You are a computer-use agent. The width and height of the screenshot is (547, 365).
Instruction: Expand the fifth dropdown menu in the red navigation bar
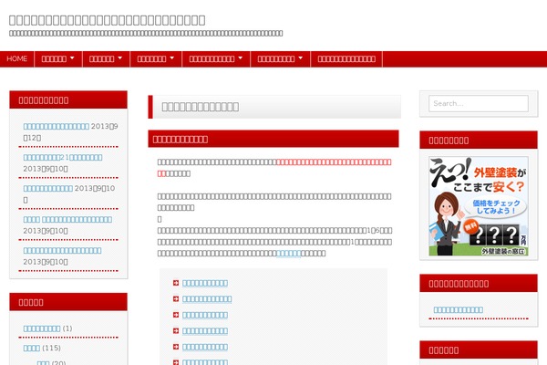[x=280, y=58]
